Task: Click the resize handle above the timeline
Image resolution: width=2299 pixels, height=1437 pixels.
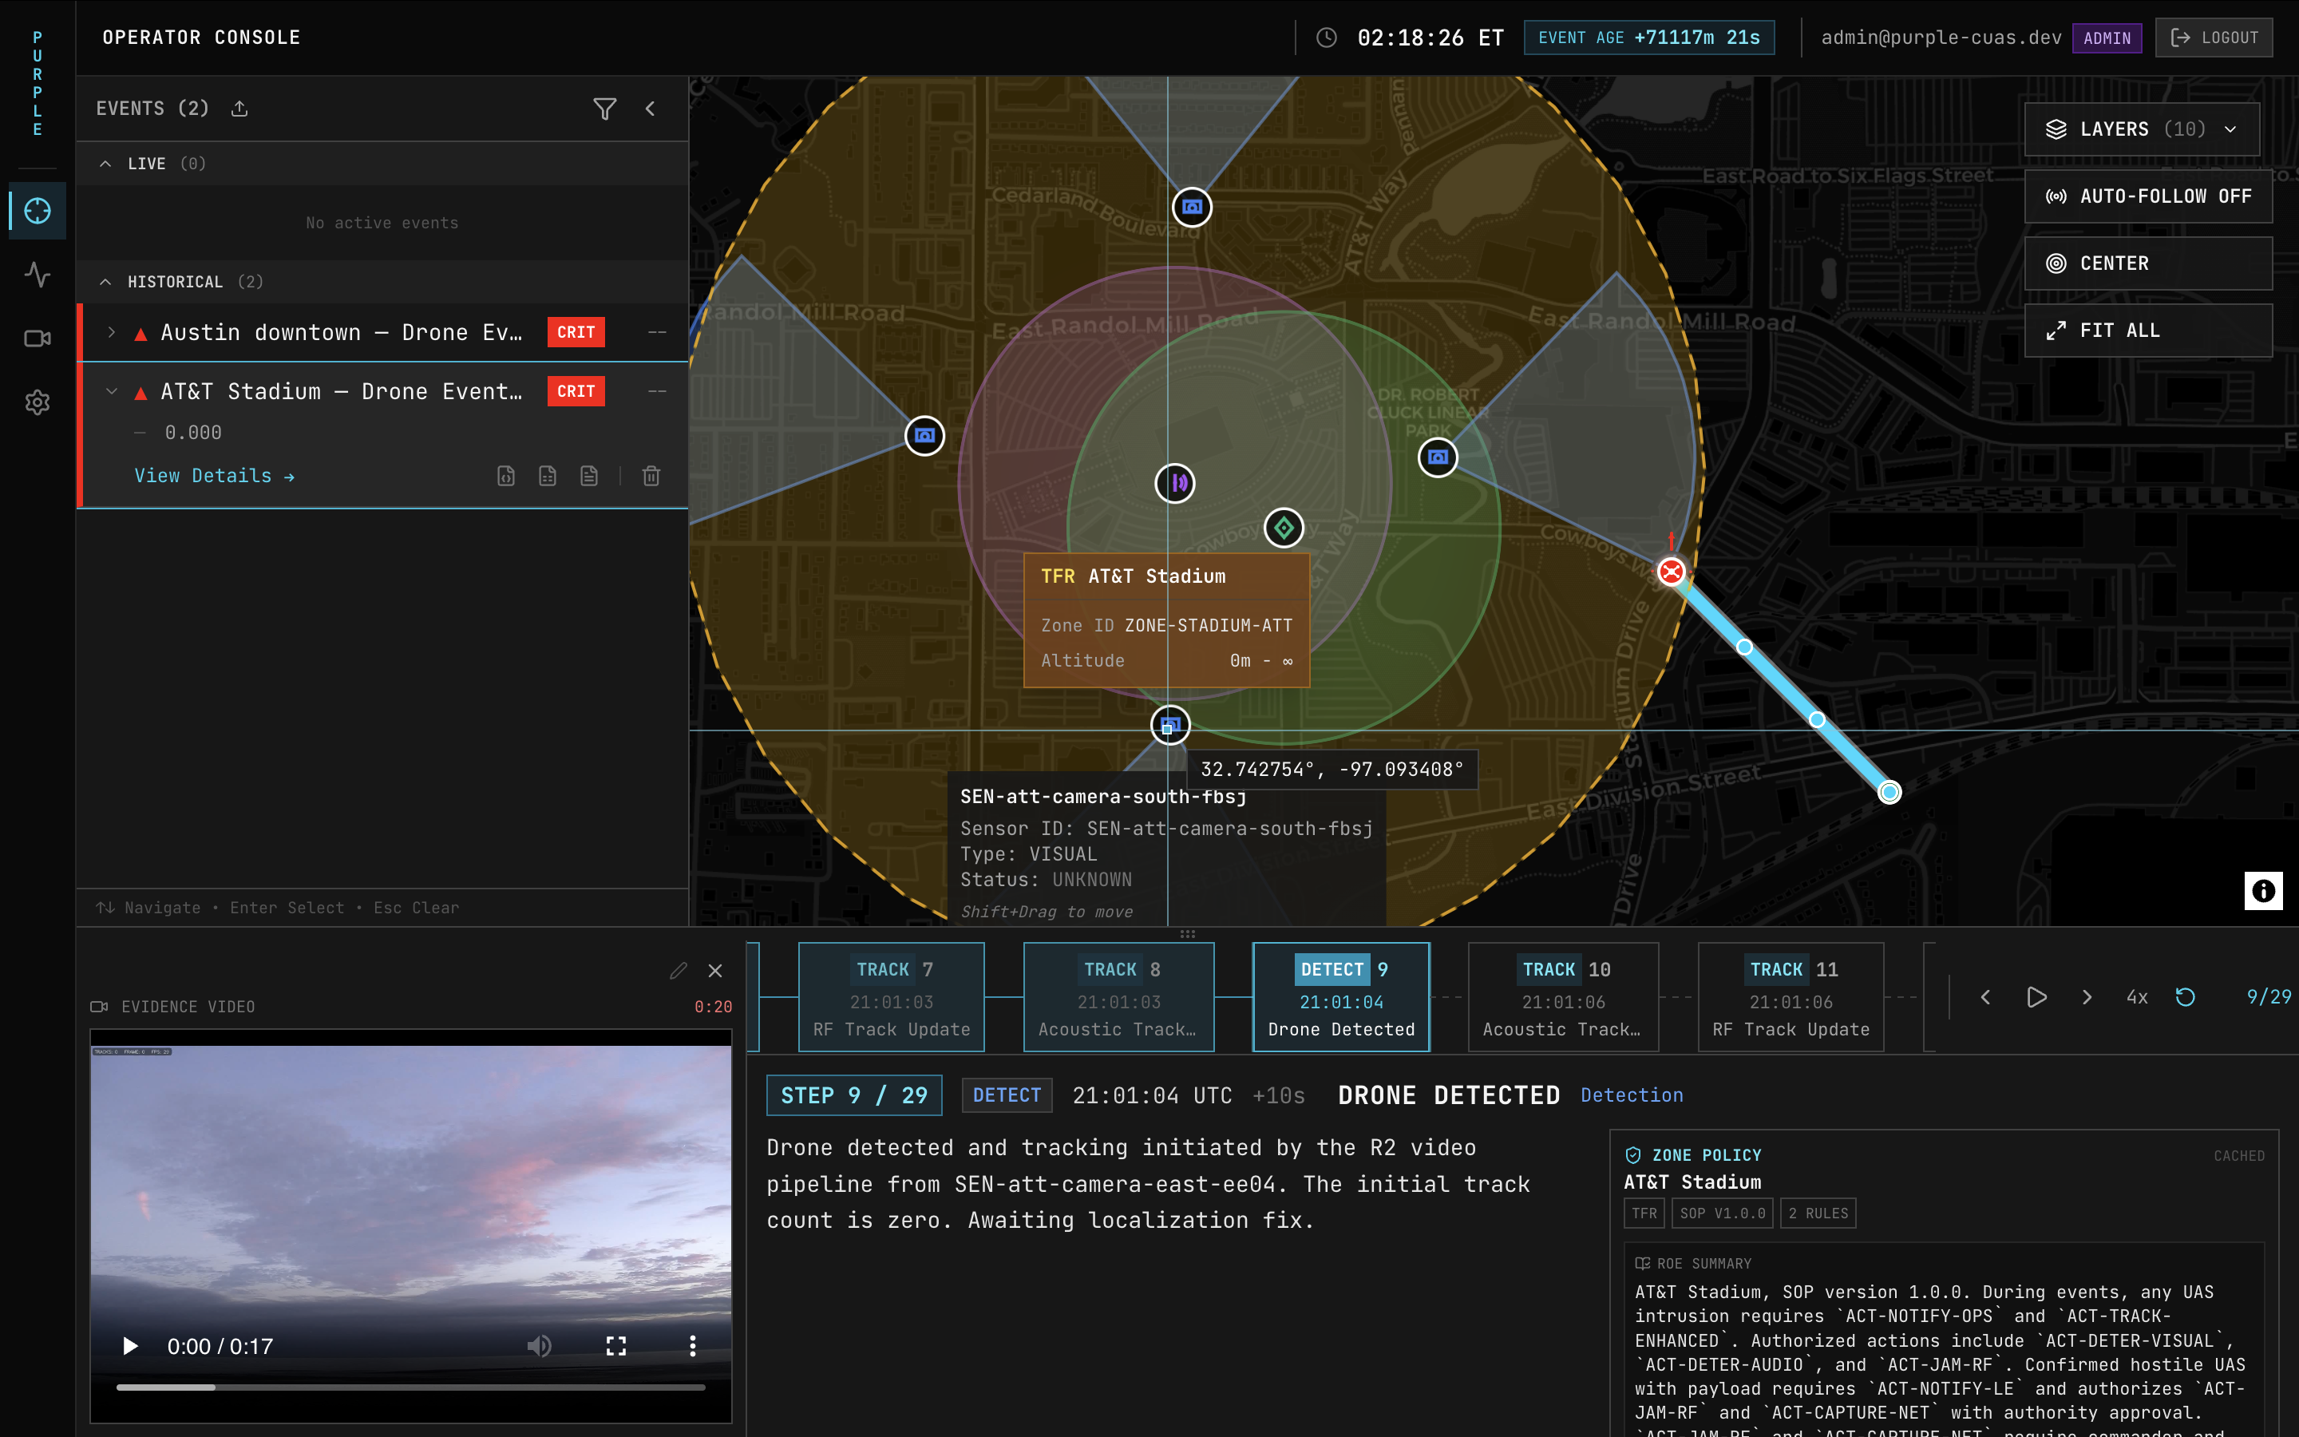Action: [1188, 934]
